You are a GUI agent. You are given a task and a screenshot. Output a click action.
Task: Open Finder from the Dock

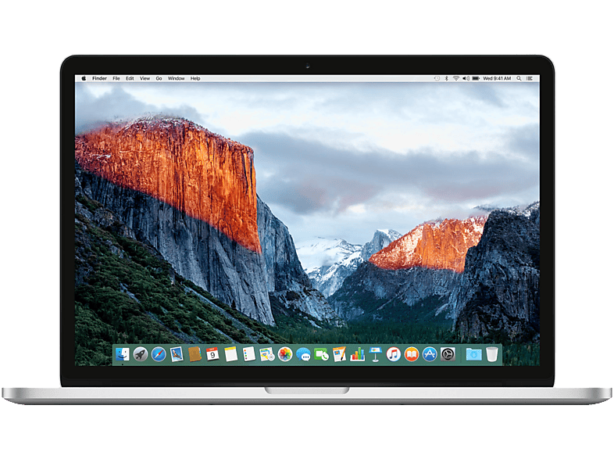123,354
